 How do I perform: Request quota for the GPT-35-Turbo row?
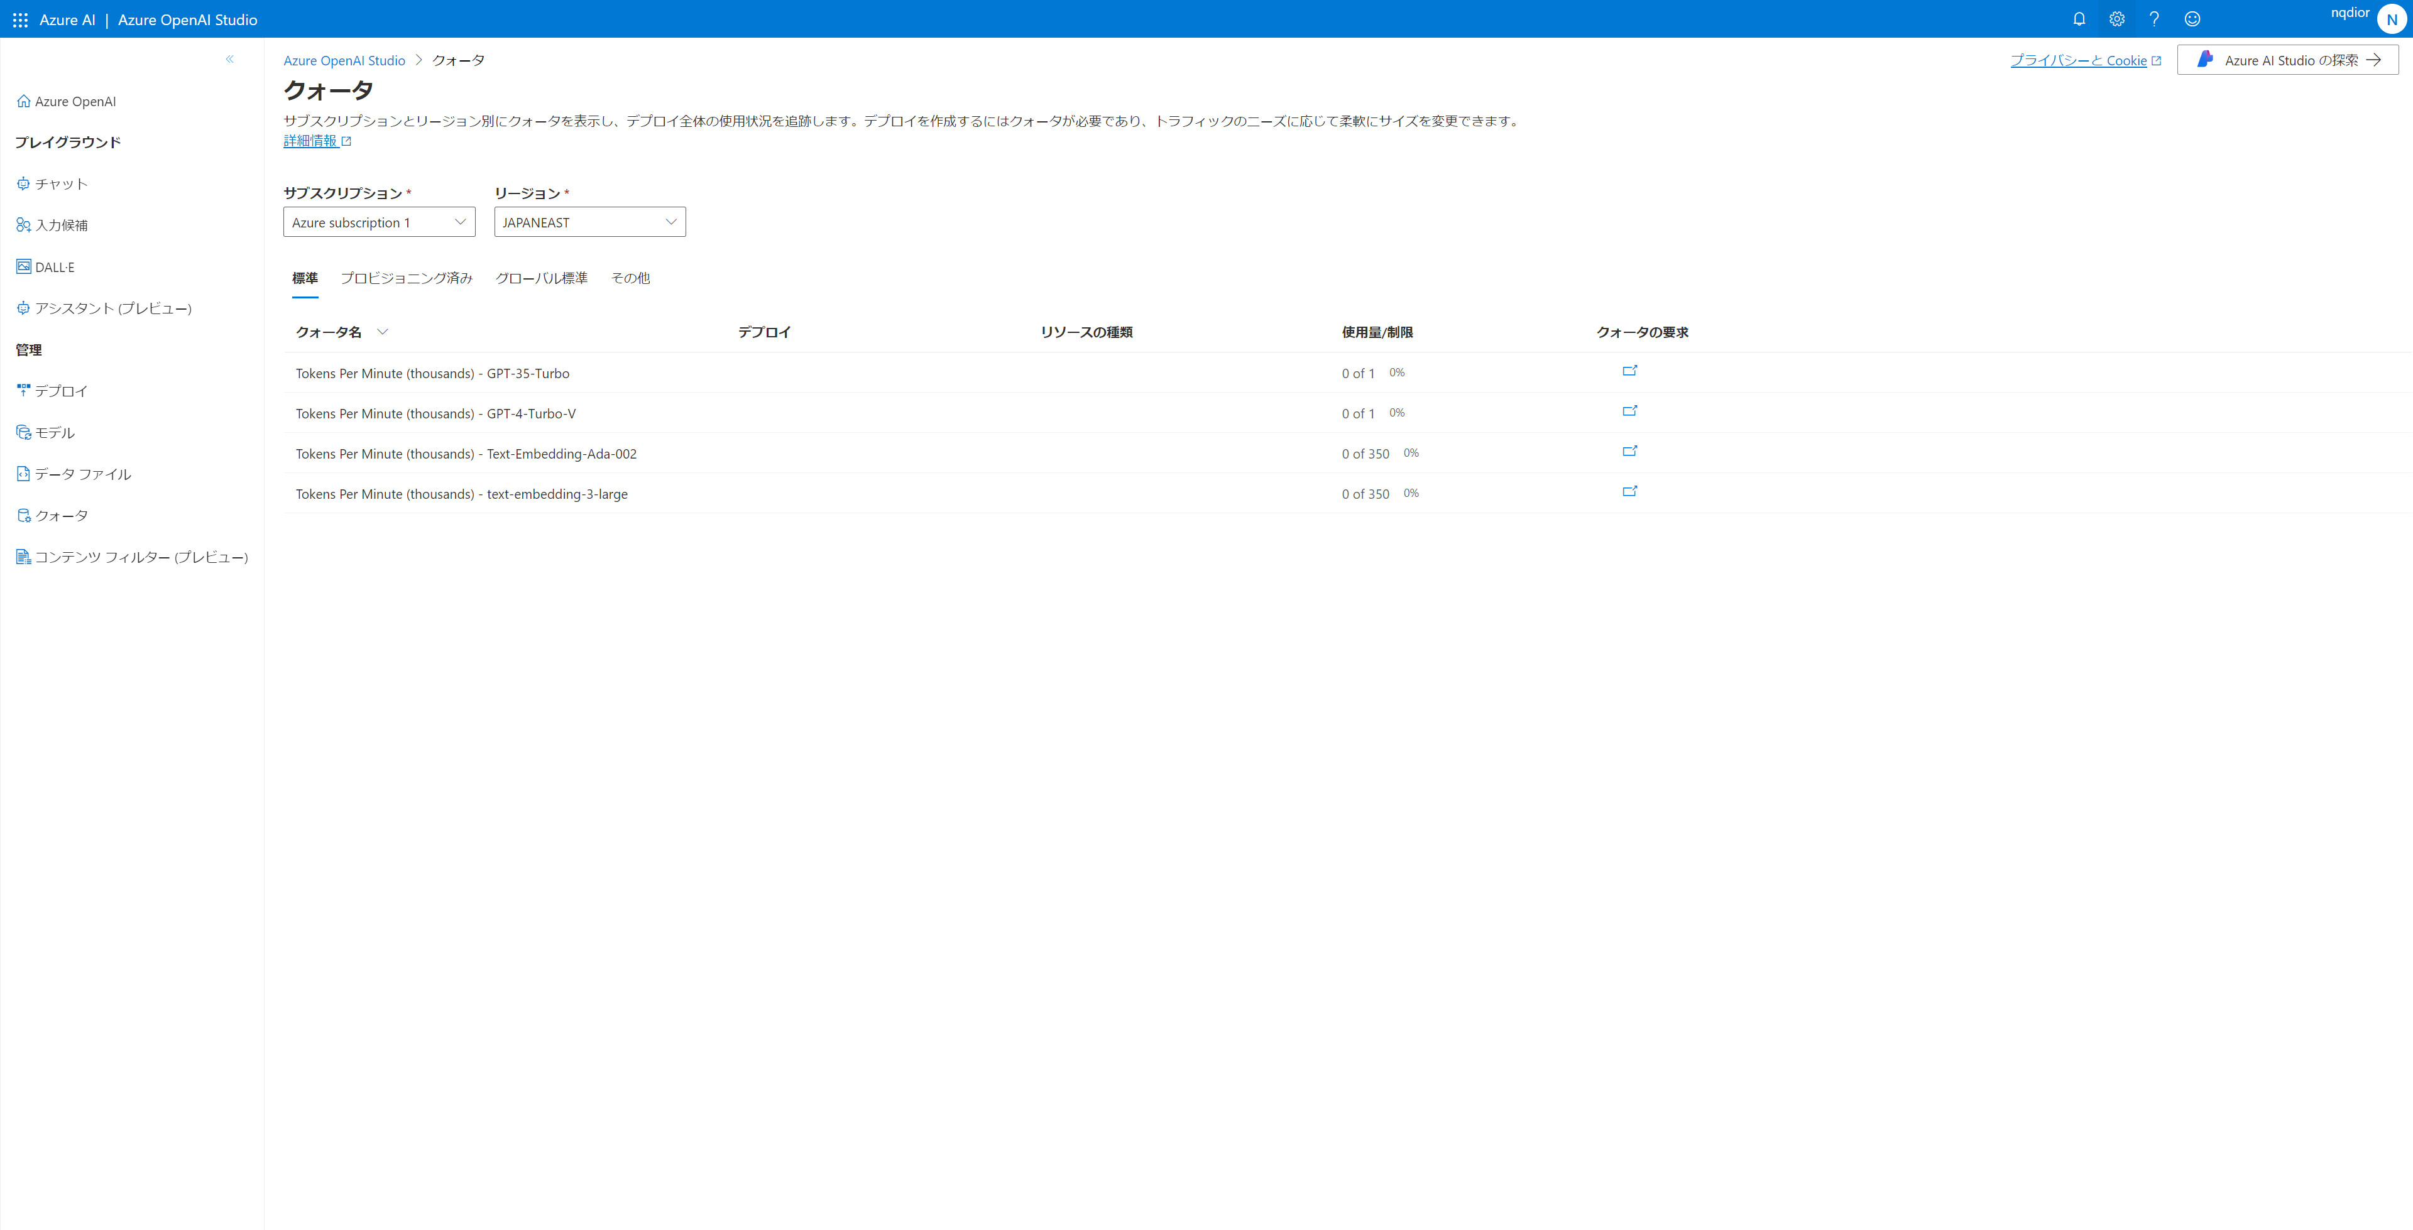[1630, 371]
